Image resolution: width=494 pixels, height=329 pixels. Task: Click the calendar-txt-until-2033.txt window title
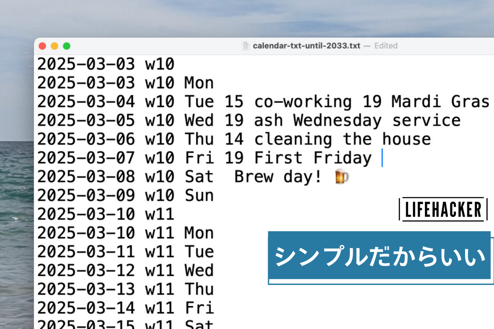click(306, 46)
